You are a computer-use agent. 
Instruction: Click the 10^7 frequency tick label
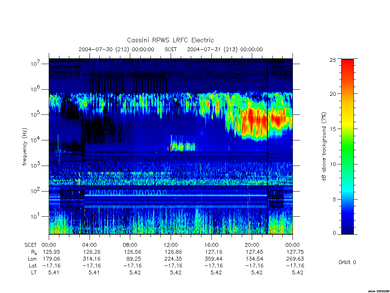(35, 64)
